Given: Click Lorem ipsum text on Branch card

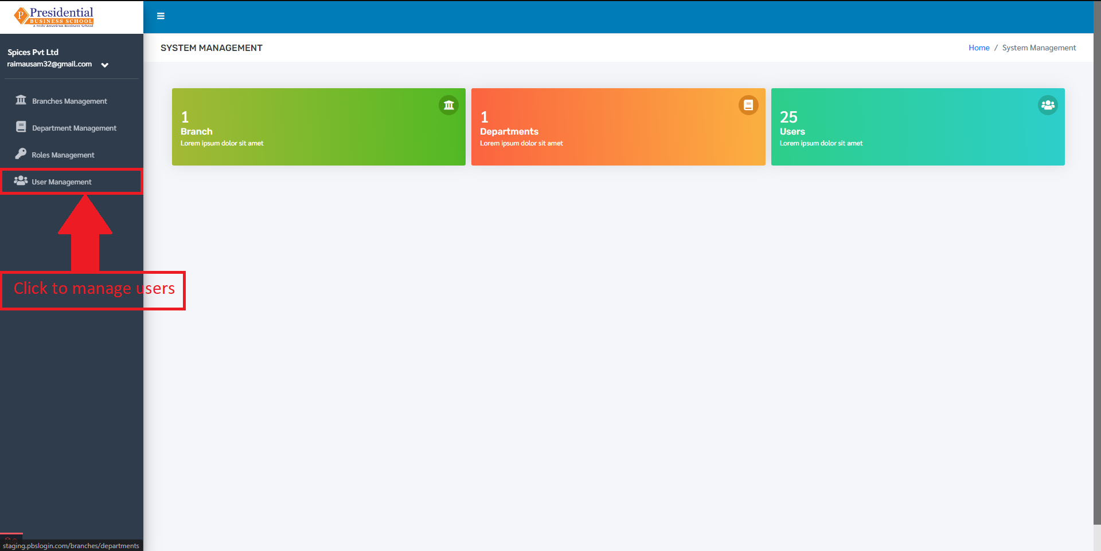Looking at the screenshot, I should point(222,143).
